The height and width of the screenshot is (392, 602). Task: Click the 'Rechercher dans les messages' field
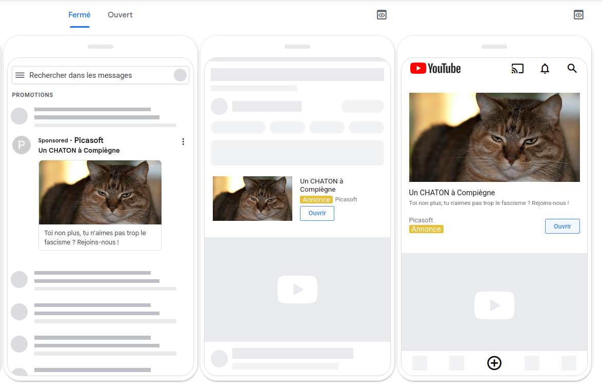(100, 75)
